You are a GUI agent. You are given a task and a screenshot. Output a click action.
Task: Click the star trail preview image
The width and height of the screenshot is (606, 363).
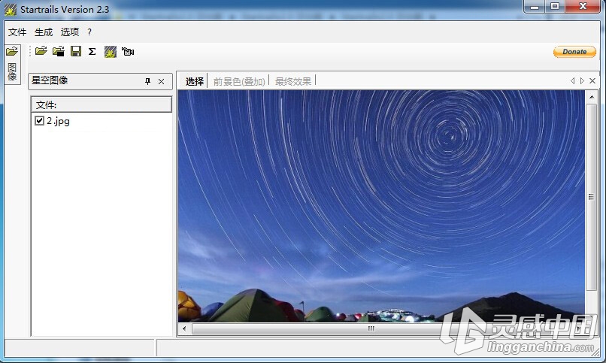[381, 206]
